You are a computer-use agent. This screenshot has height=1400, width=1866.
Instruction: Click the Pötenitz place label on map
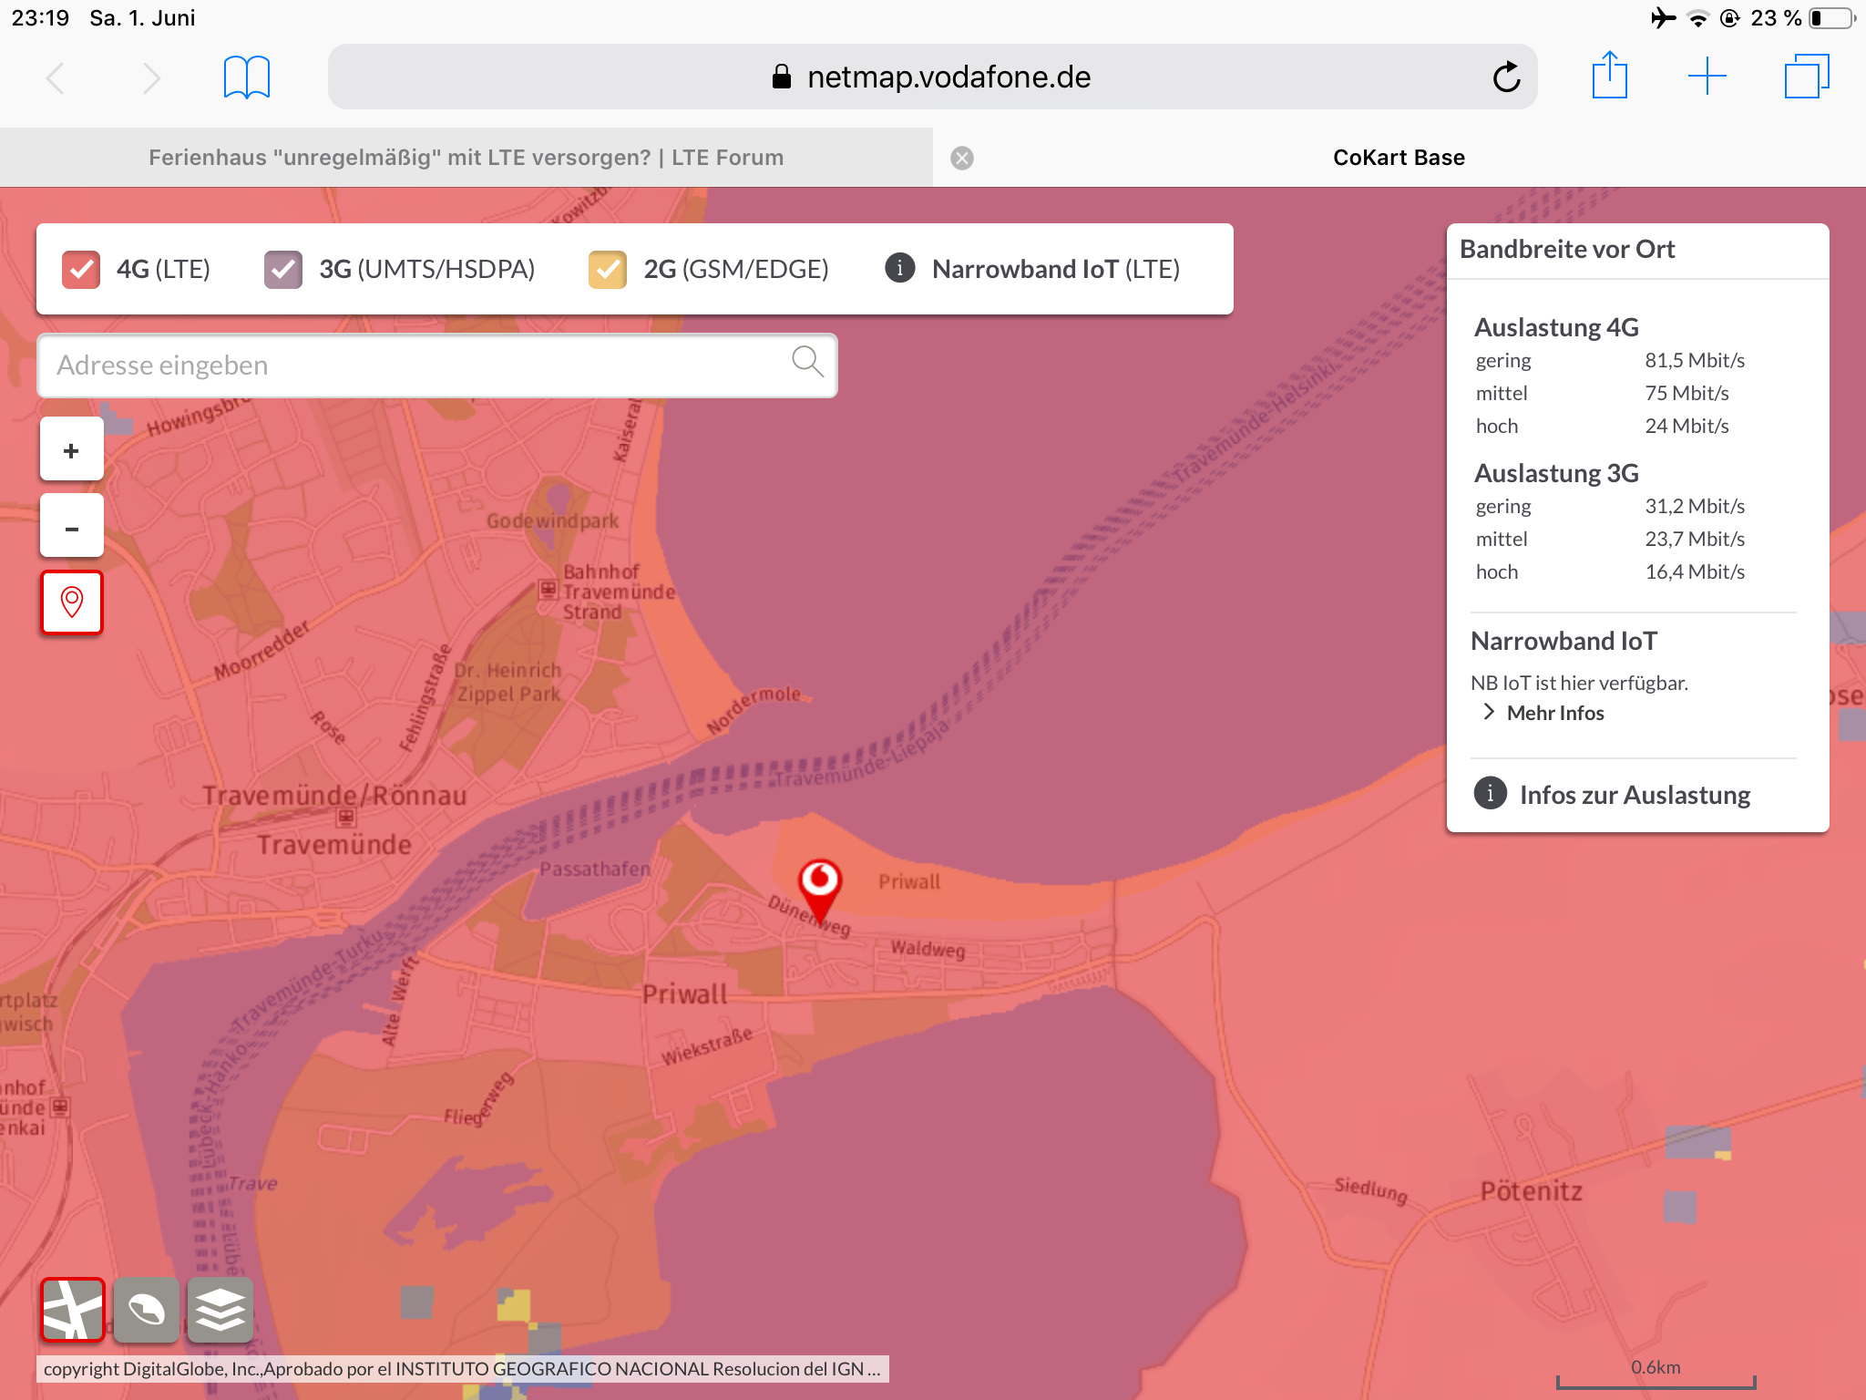tap(1531, 1191)
